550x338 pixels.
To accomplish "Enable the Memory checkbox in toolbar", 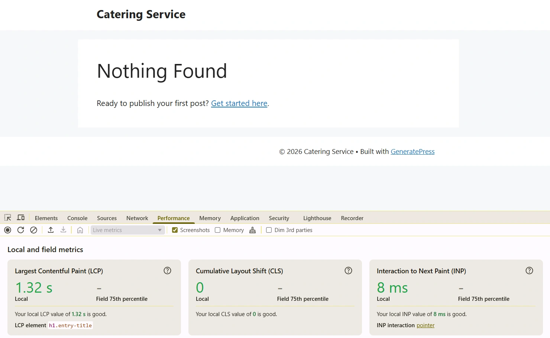I will (218, 230).
